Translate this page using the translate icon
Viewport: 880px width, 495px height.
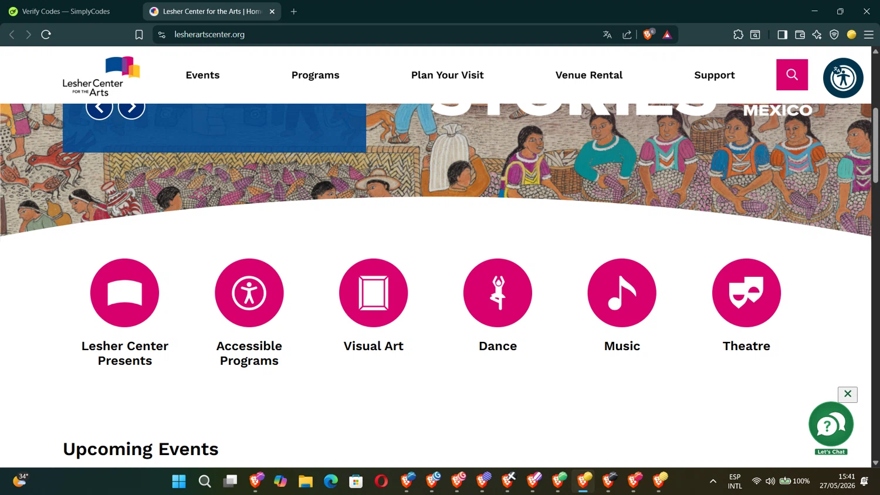pyautogui.click(x=607, y=35)
